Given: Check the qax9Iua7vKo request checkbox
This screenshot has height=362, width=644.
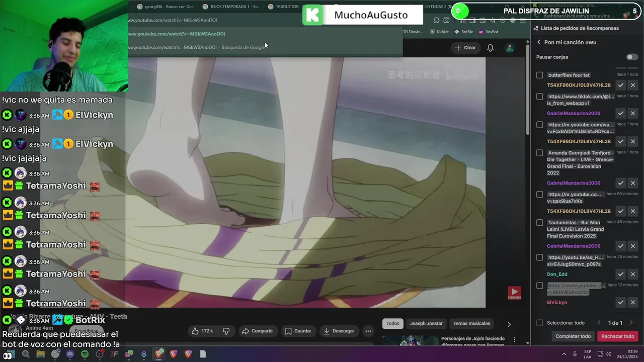Looking at the screenshot, I should [x=540, y=195].
